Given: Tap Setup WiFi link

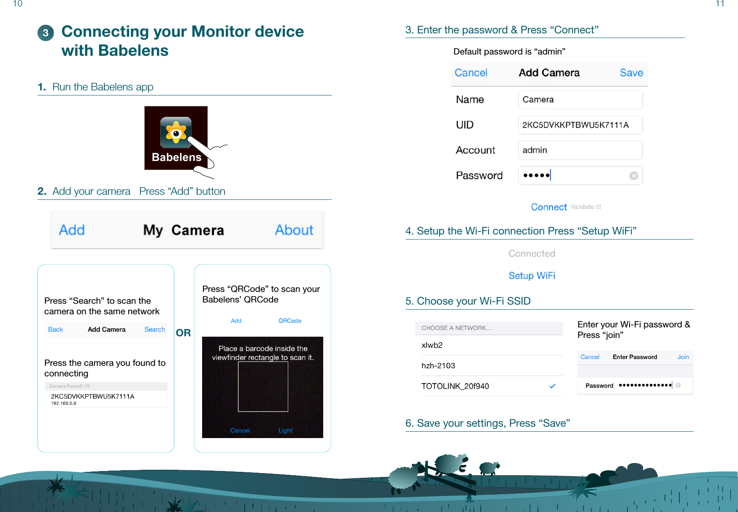Looking at the screenshot, I should (x=532, y=275).
